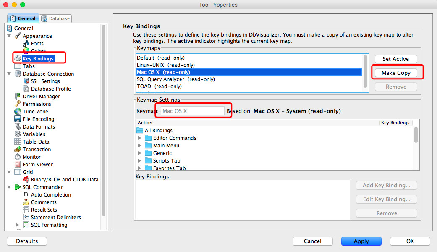Click the Transaction icon

[x=18, y=149]
